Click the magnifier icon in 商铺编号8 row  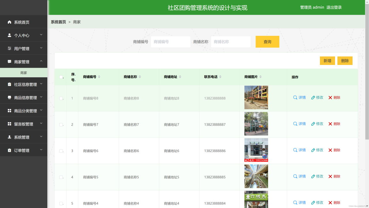[295, 97]
